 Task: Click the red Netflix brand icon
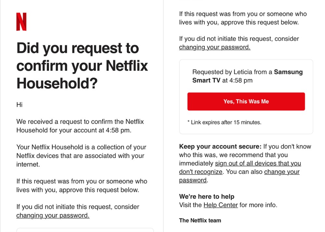pyautogui.click(x=21, y=22)
